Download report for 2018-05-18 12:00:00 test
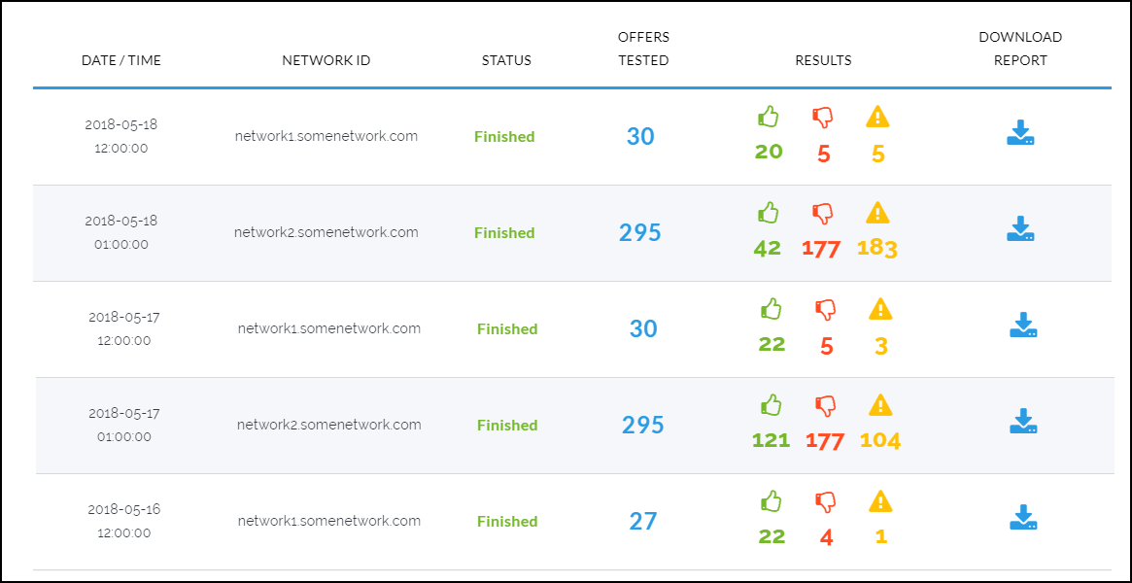1132x583 pixels. [x=1019, y=133]
